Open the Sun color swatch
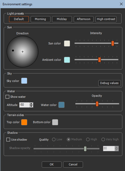This screenshot has width=125, height=171. (x=67, y=43)
